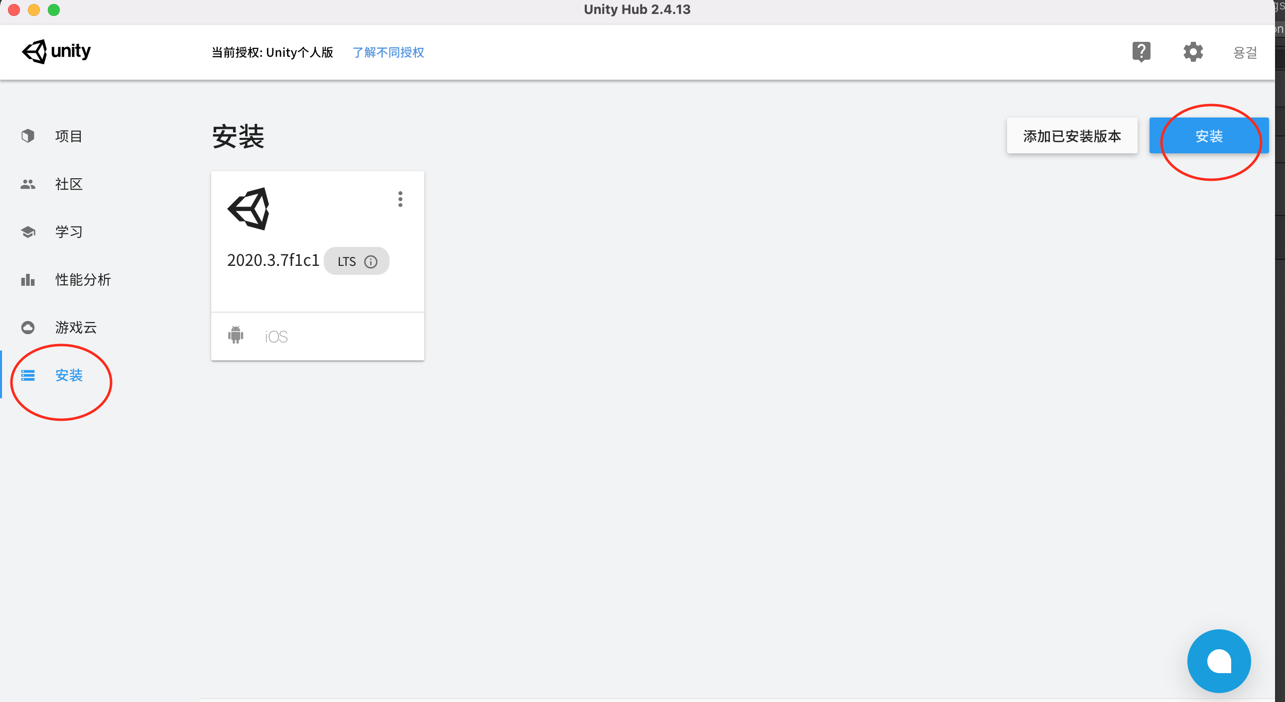Open the account menu at top right
The height and width of the screenshot is (702, 1285).
1244,52
